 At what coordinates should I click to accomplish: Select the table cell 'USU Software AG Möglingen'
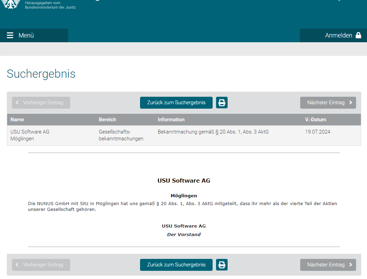point(30,135)
